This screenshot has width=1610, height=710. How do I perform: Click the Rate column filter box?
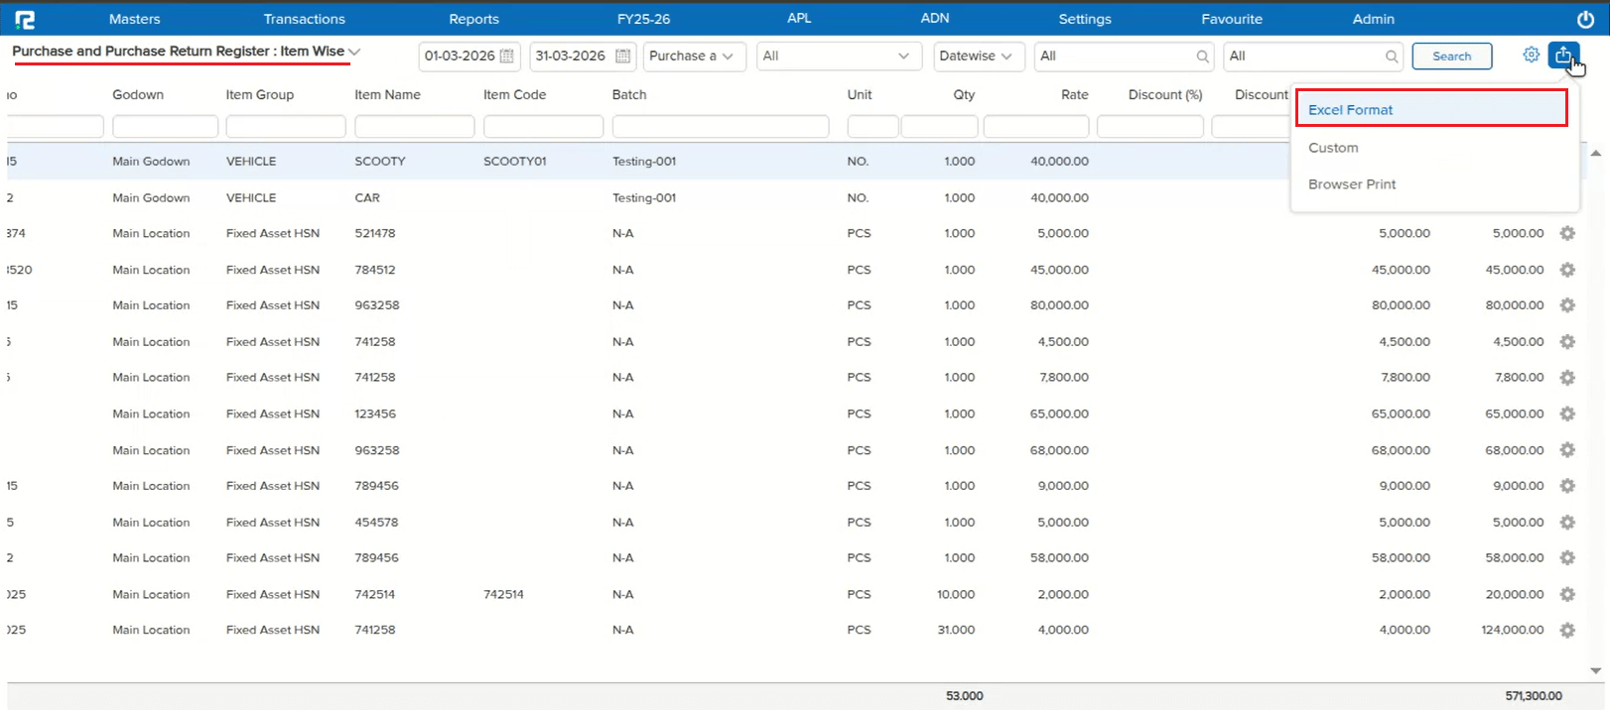tap(1036, 126)
